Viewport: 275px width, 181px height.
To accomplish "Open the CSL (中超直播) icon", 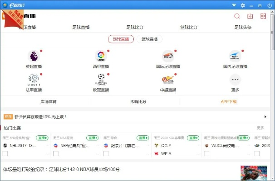I will 168,80.
